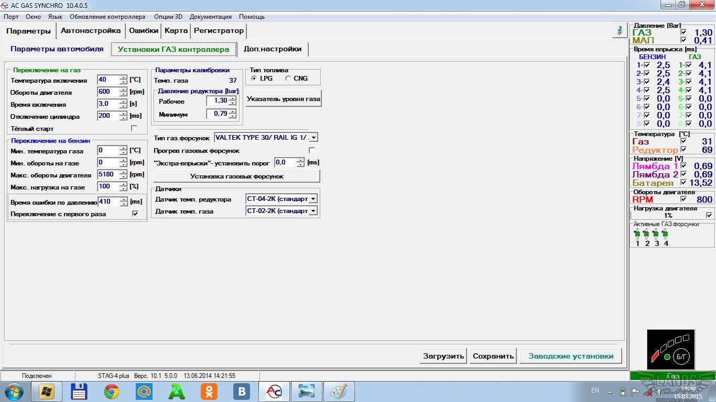Open the photo viewer taskbar button
716x402 pixels.
coord(307,392)
